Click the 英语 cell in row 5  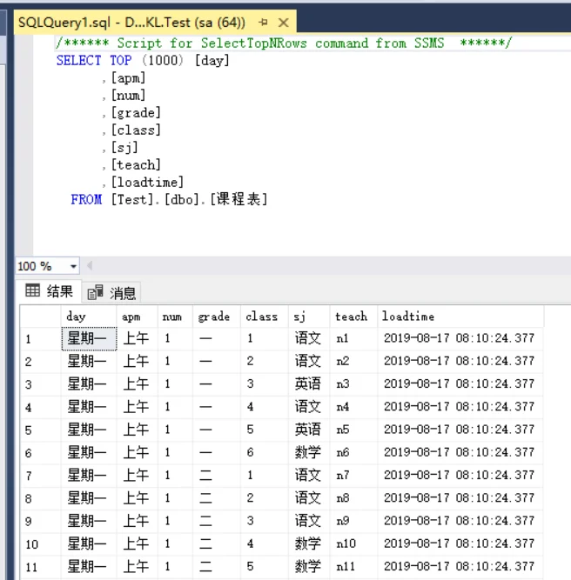[309, 430]
